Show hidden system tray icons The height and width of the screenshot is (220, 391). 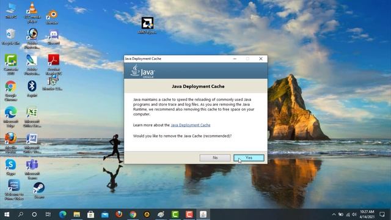pyautogui.click(x=334, y=215)
